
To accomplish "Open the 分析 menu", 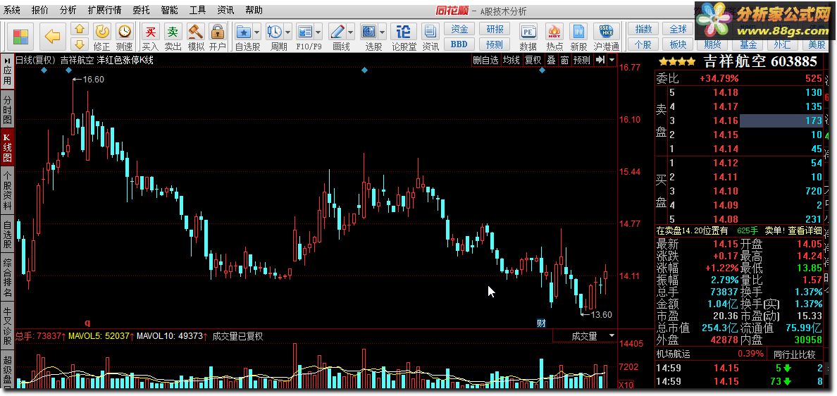I will point(68,10).
